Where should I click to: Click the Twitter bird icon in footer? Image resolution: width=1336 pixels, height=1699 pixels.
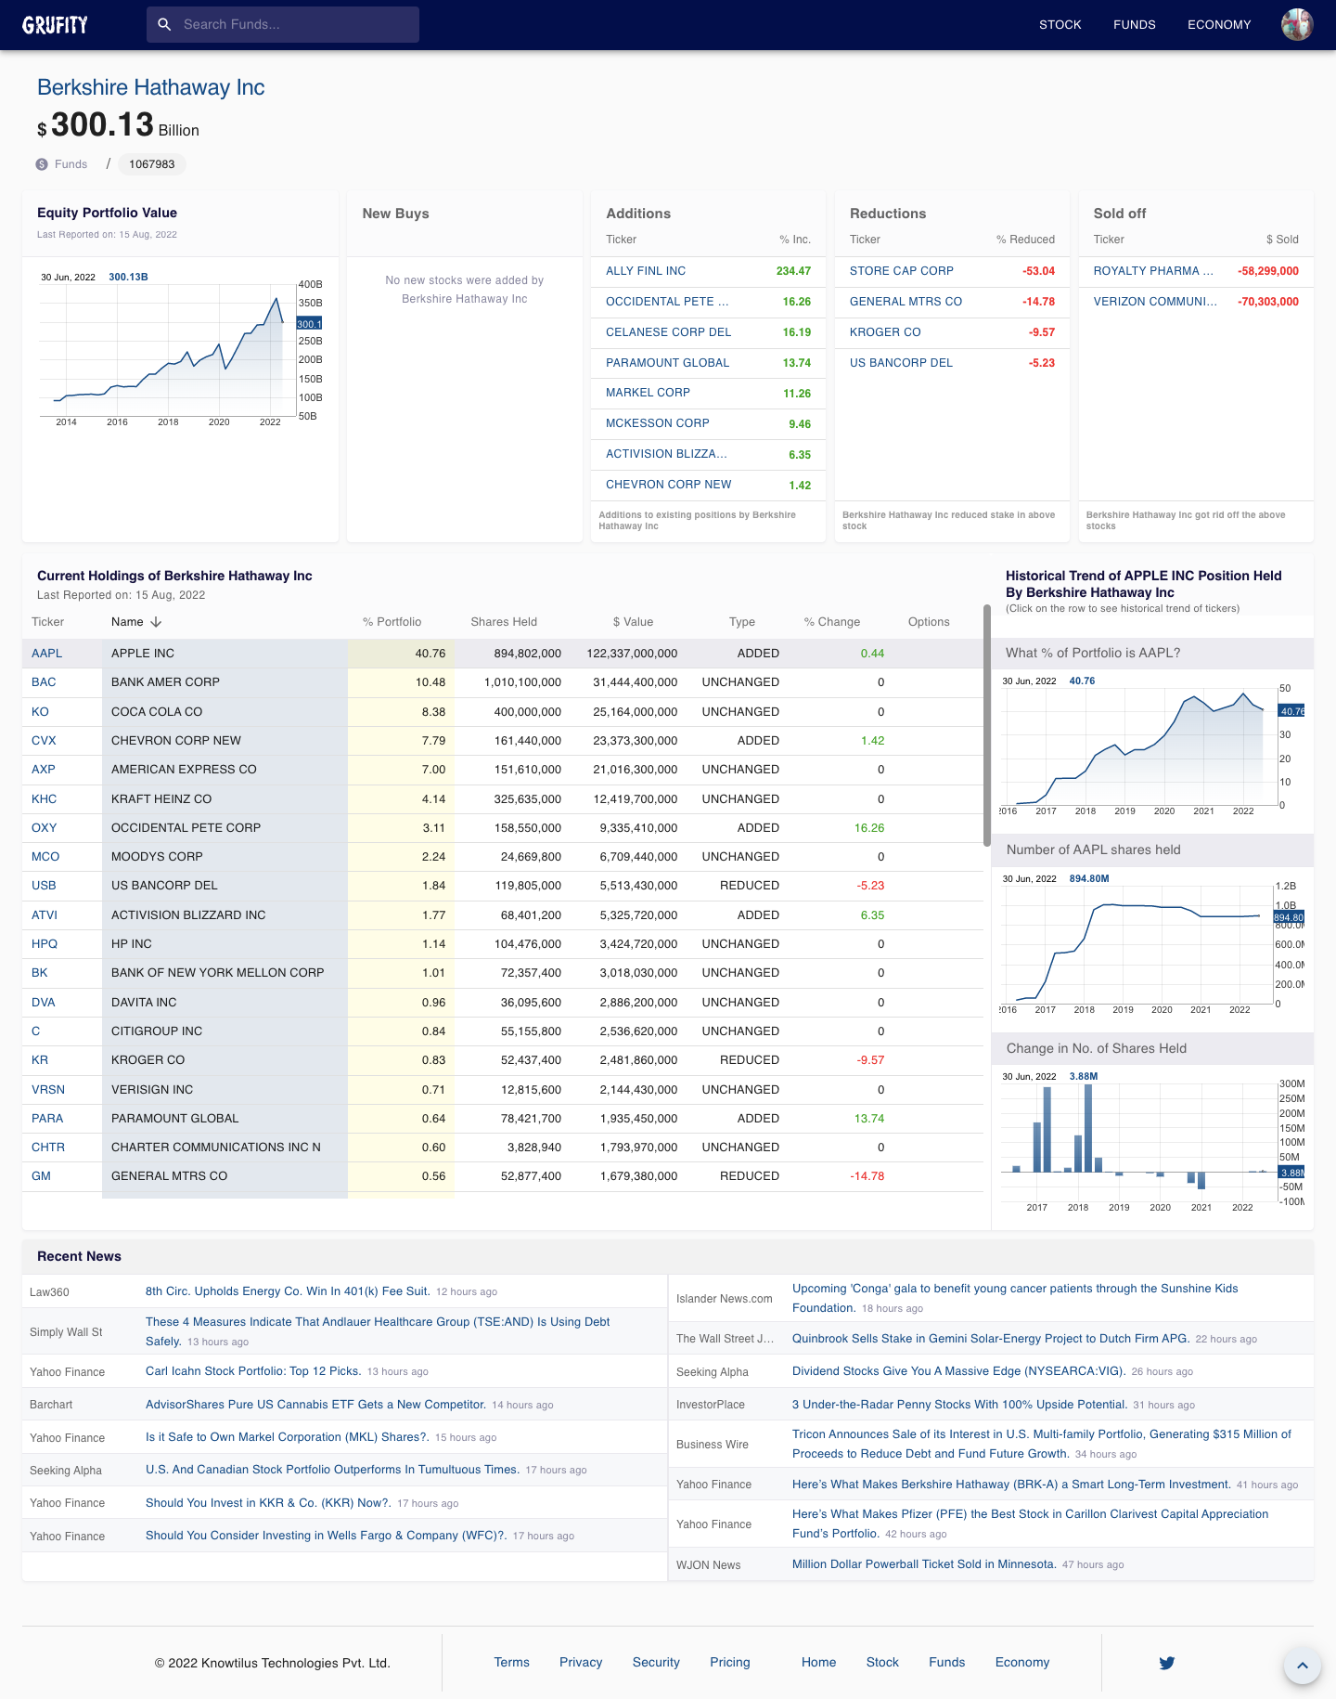(x=1167, y=1663)
